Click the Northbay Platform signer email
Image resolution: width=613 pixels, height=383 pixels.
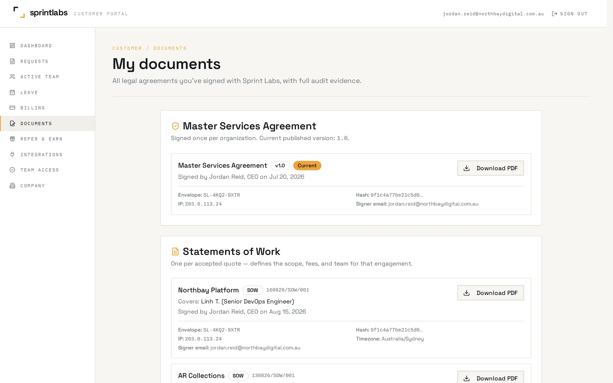pos(255,347)
